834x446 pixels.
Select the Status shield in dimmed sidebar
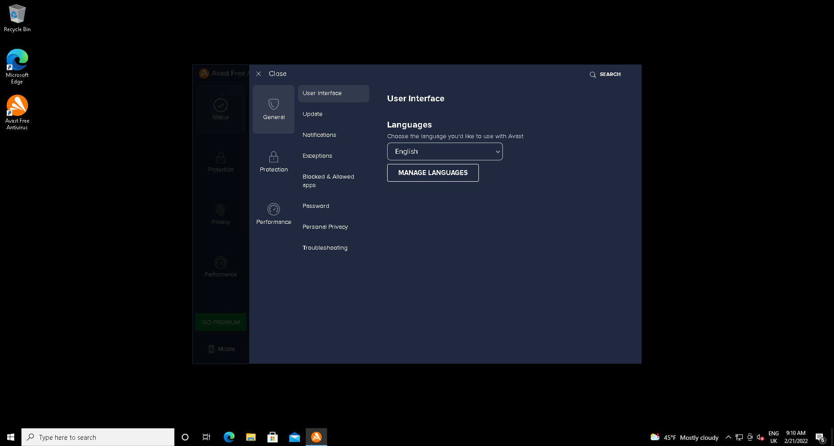click(x=221, y=109)
